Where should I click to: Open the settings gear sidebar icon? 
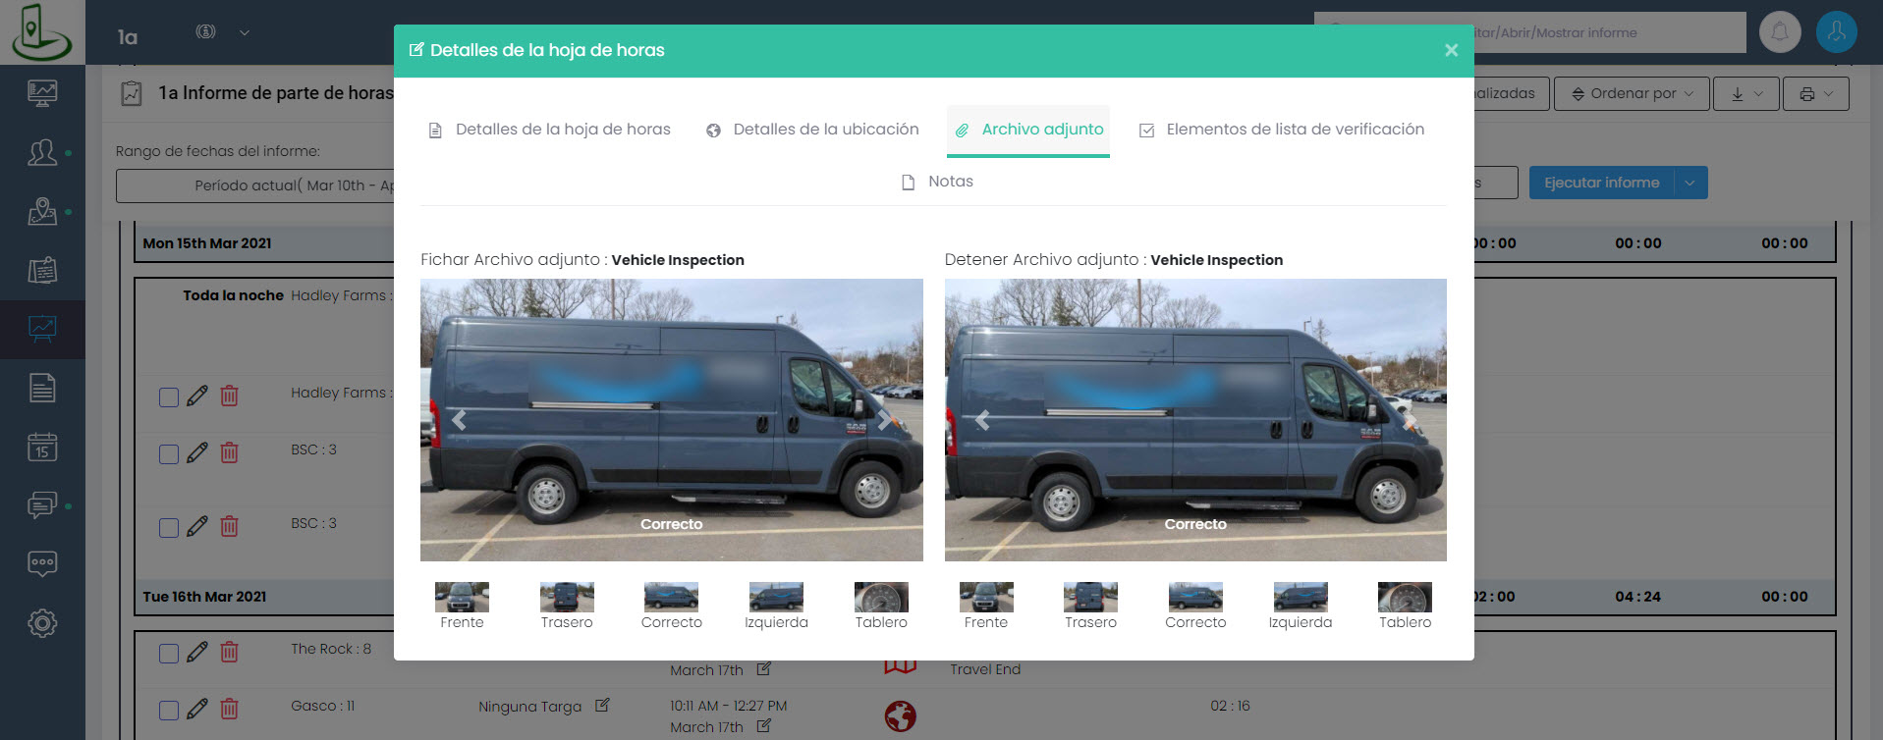(x=42, y=623)
